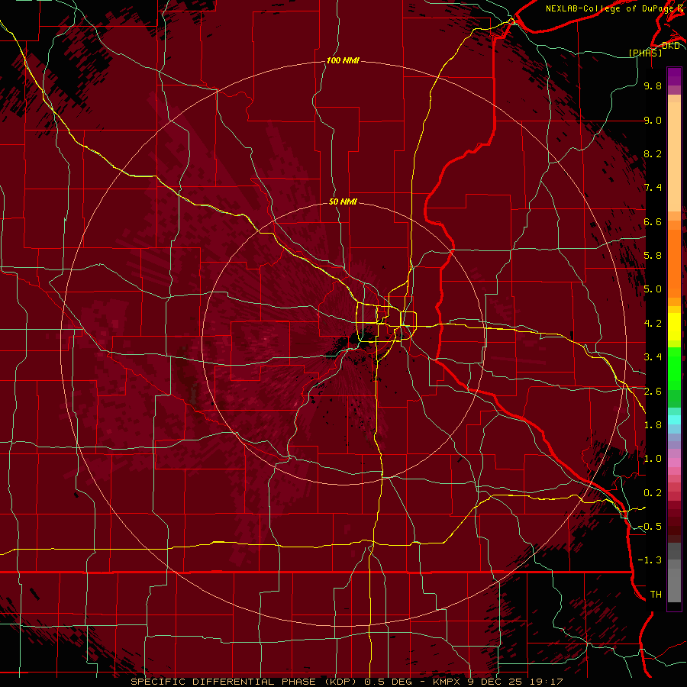Click the "TH" threshold label on legend
Image resolution: width=687 pixels, height=687 pixels.
click(x=656, y=595)
